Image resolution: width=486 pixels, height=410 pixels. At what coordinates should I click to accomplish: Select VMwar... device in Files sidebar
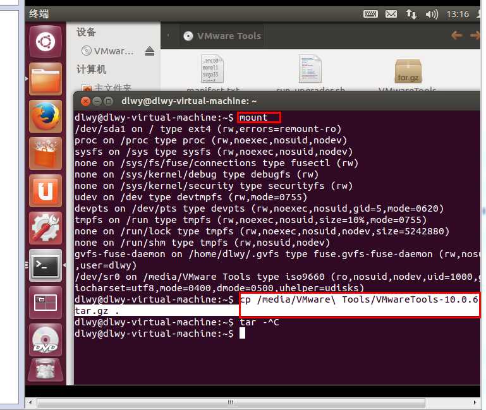pyautogui.click(x=108, y=51)
